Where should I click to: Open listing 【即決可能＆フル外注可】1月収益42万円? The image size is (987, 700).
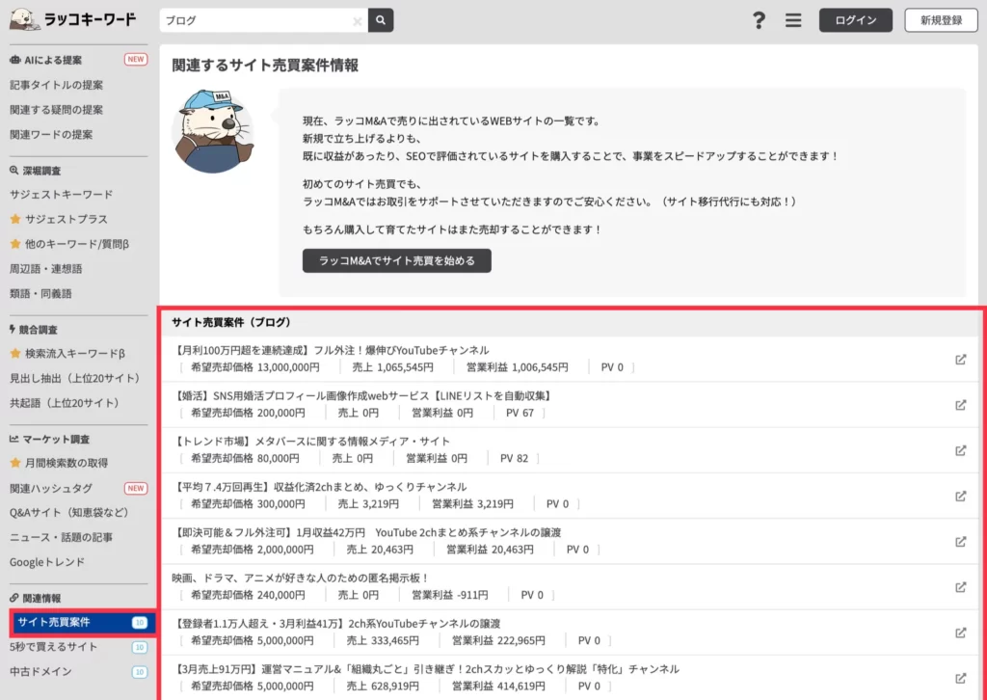point(367,532)
